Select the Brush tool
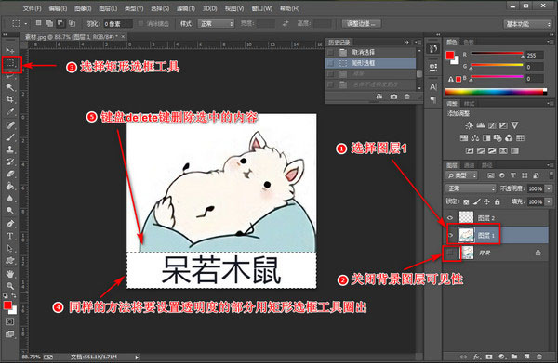 point(10,137)
